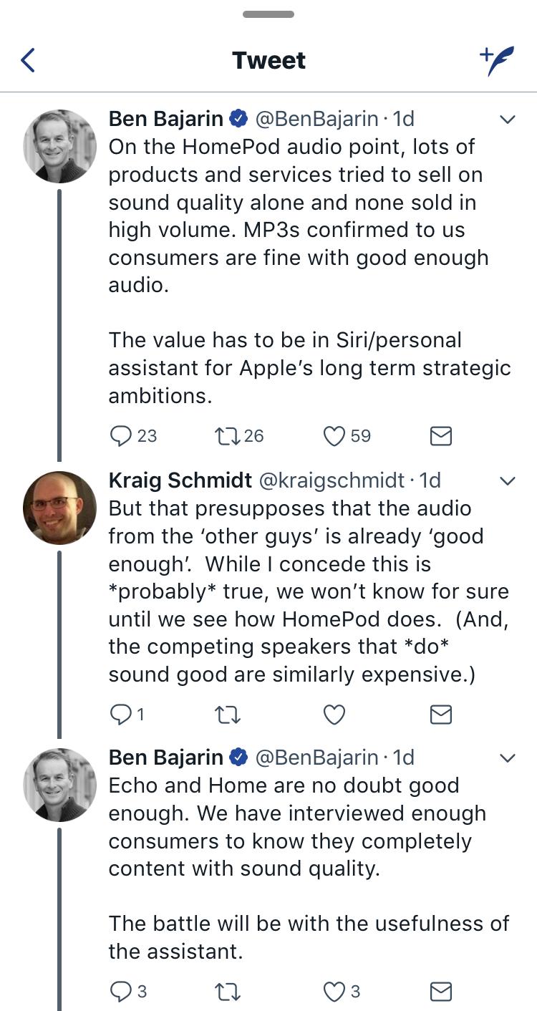537x1011 pixels.
Task: Reply to Kraig Schmidt's tweet
Action: pos(122,714)
